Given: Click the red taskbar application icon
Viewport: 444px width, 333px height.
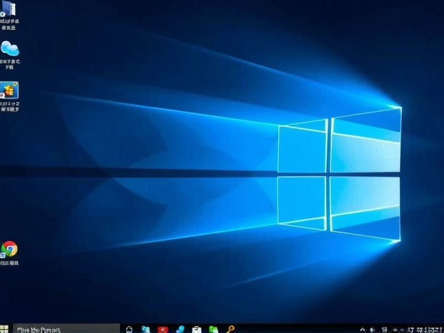Looking at the screenshot, I should (x=163, y=329).
